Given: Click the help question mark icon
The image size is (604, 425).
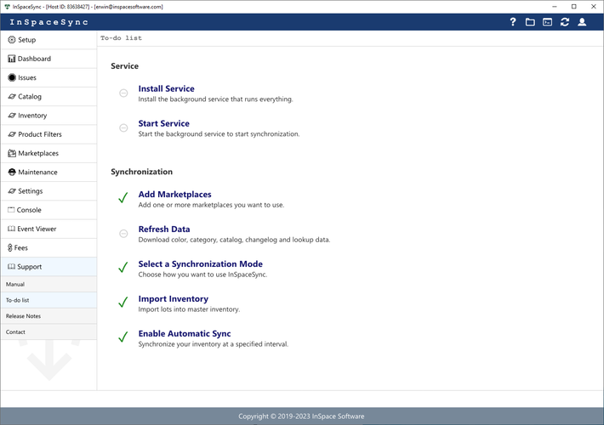Looking at the screenshot, I should click(x=513, y=22).
